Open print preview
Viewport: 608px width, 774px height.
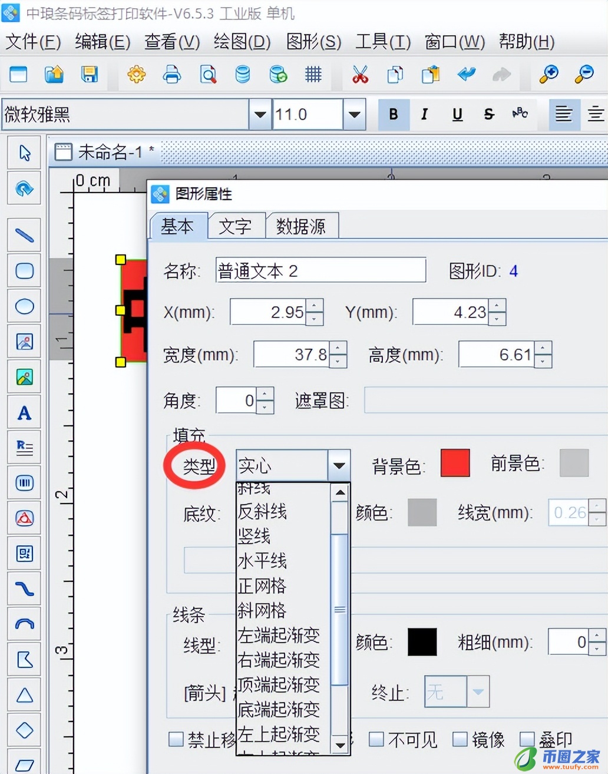pyautogui.click(x=207, y=75)
